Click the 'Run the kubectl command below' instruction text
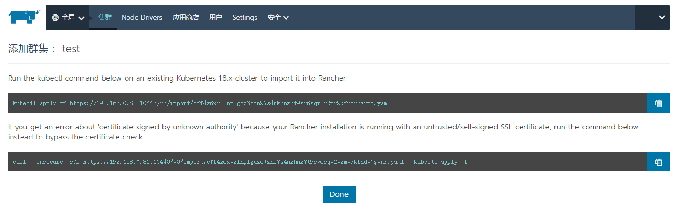Screen dimensions: 680x214 pyautogui.click(x=178, y=78)
